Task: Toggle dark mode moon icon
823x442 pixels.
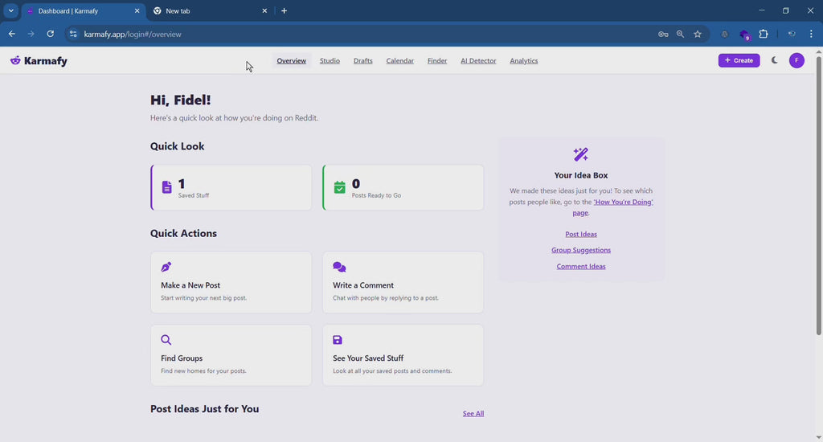Action: pyautogui.click(x=774, y=60)
